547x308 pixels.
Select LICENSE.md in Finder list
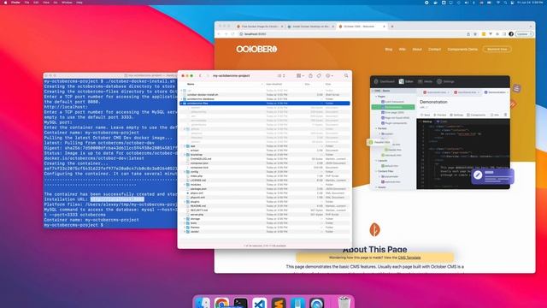265,181
